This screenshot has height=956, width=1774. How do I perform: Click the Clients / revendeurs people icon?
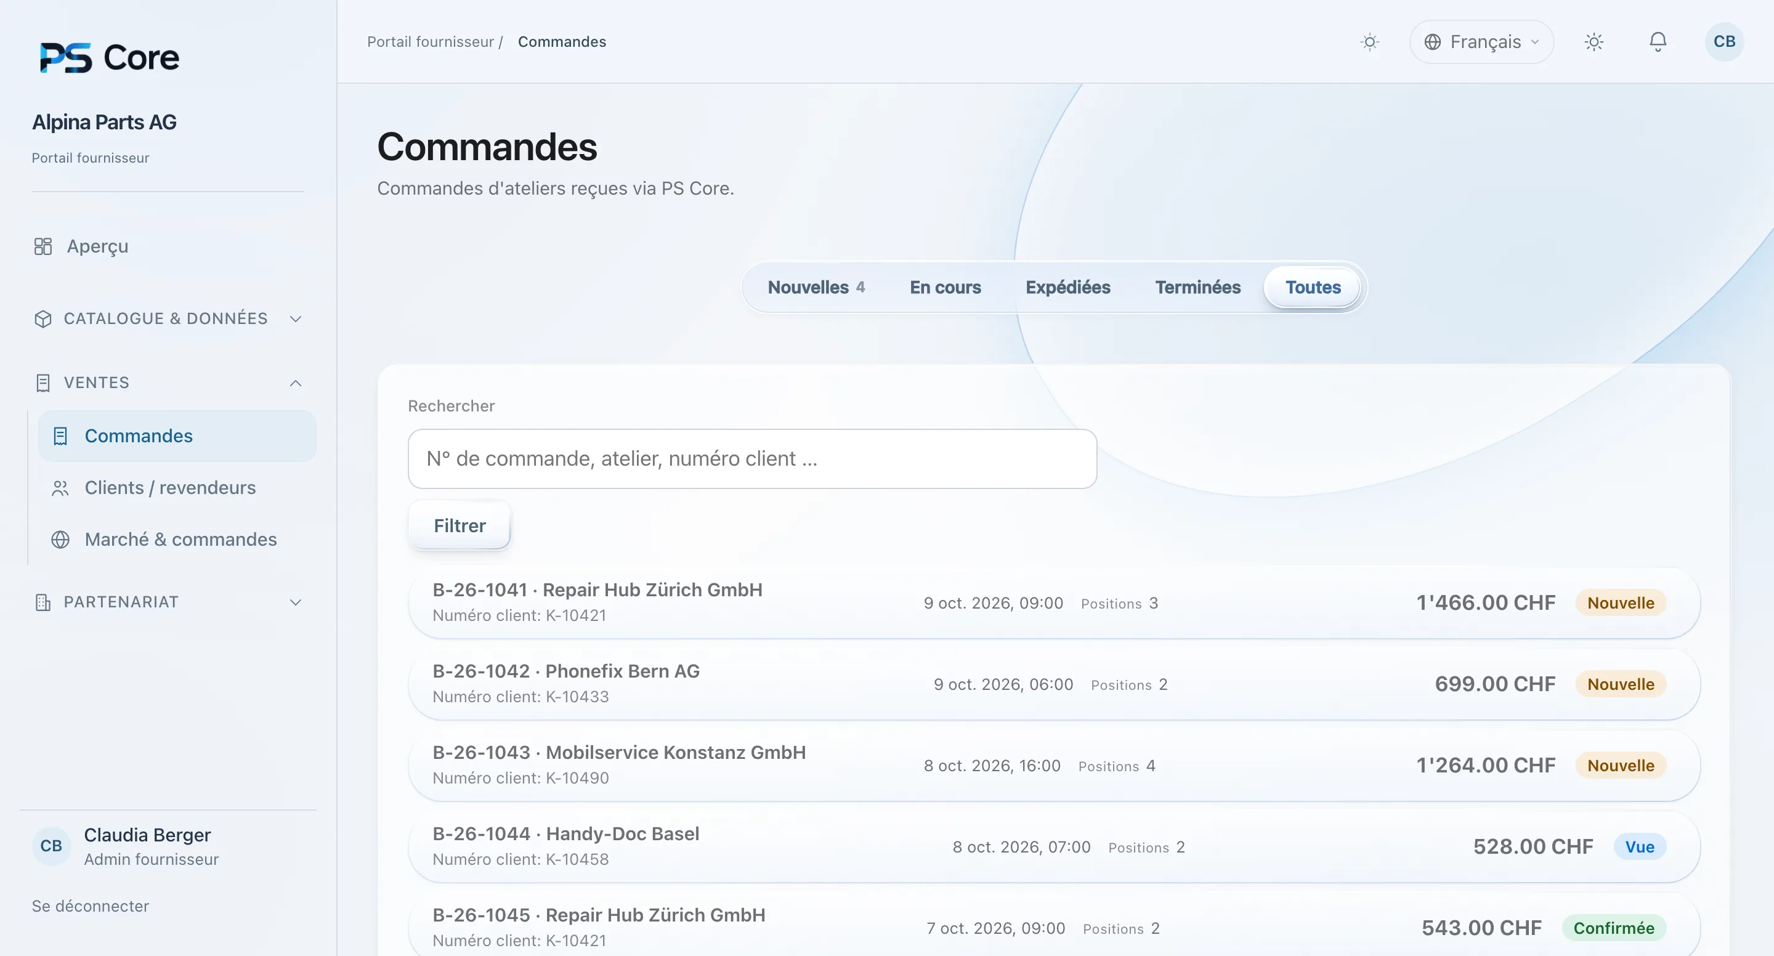pos(60,488)
